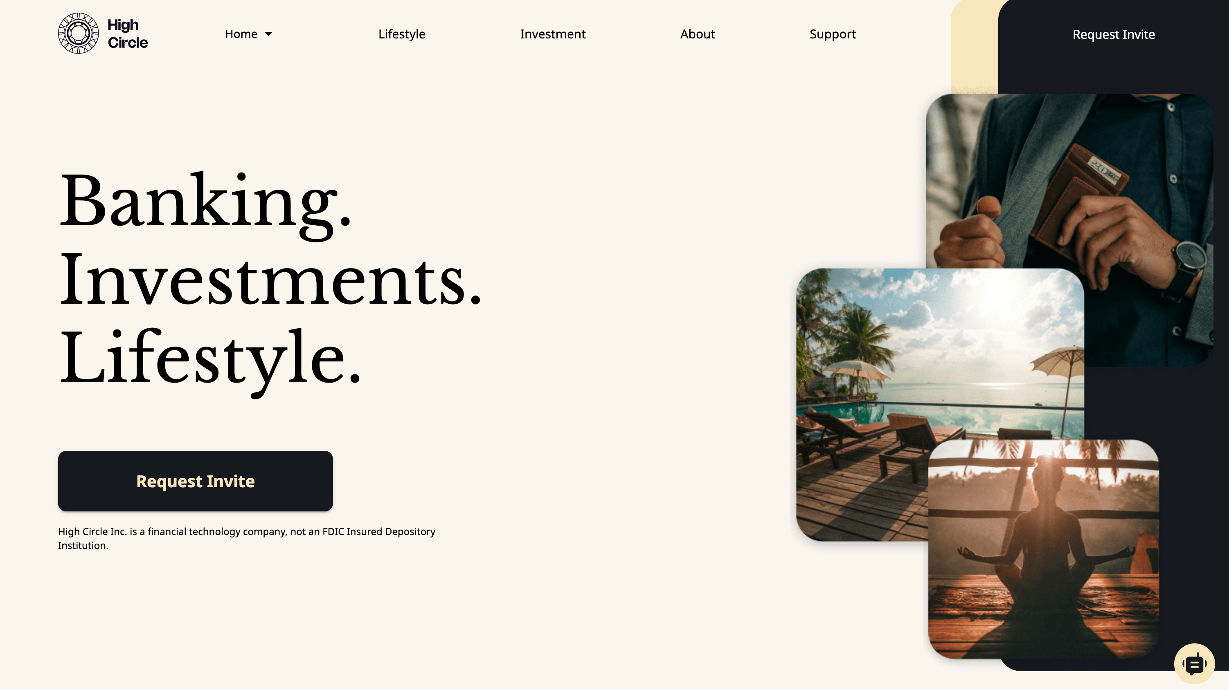The image size is (1229, 690).
Task: Click the Banking headline word
Action: (206, 205)
